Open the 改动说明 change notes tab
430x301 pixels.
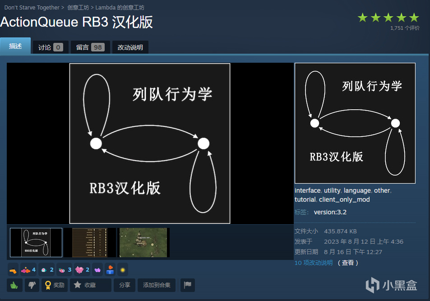click(130, 47)
